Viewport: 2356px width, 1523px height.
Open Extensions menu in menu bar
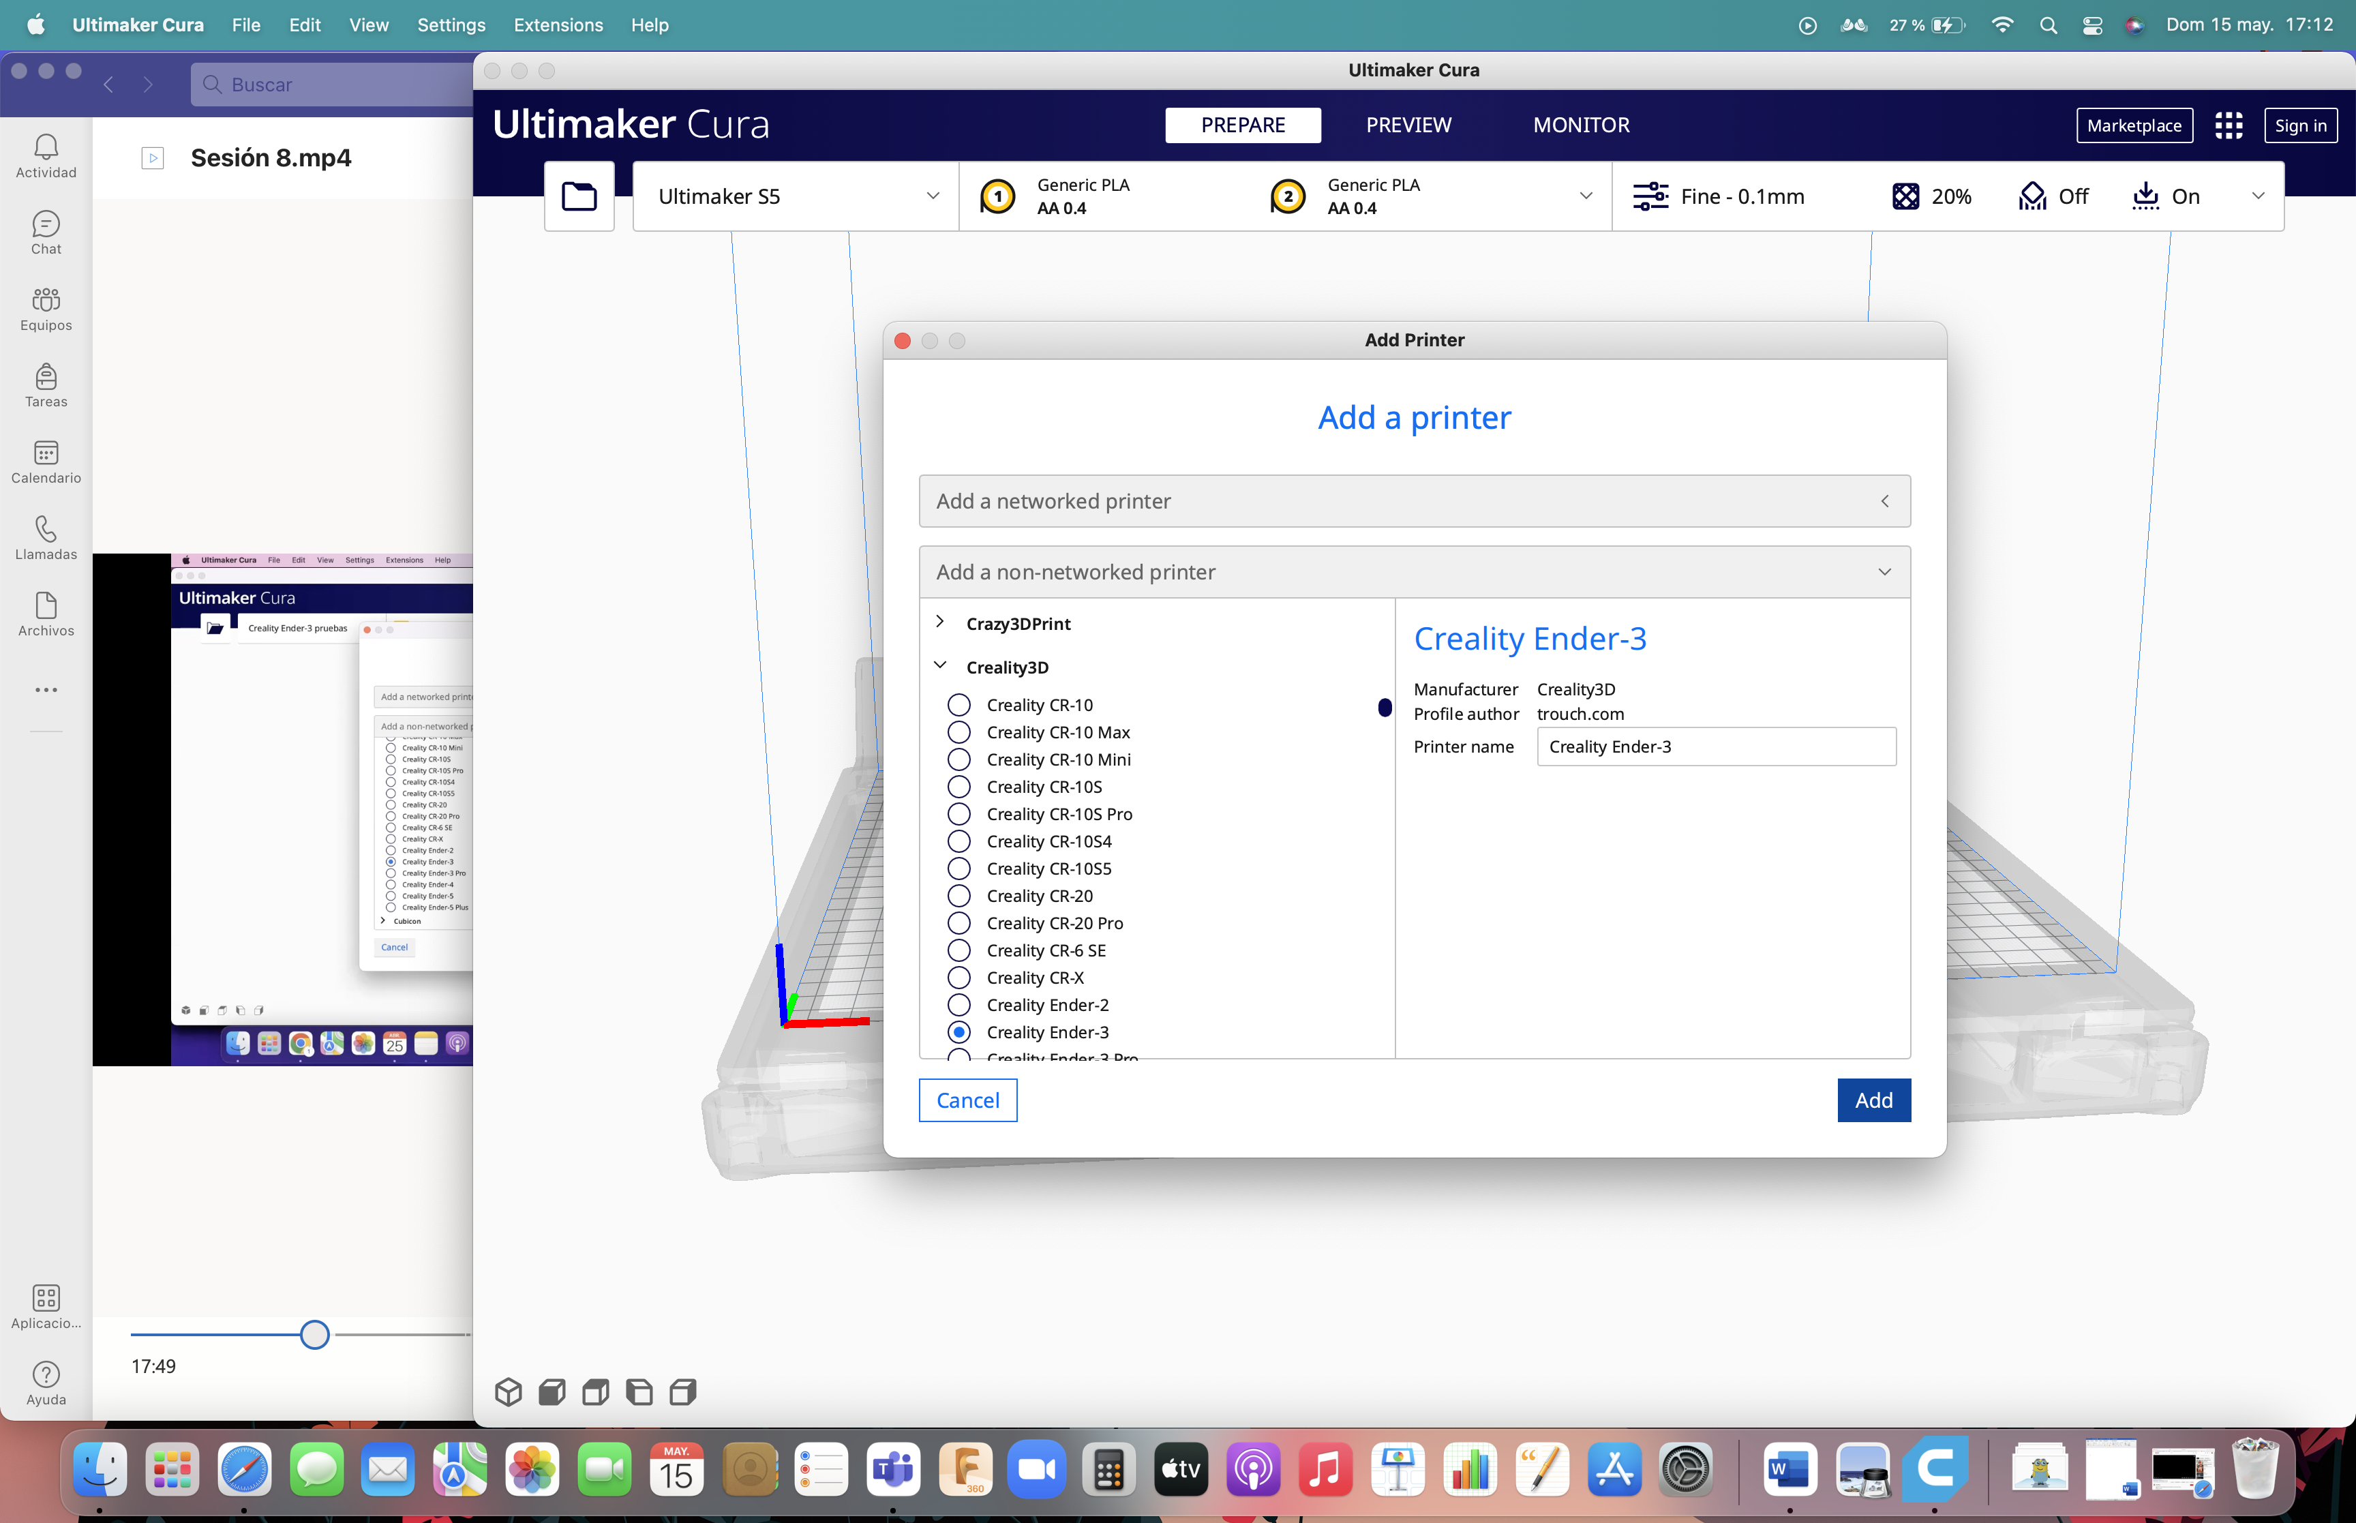pyautogui.click(x=558, y=25)
